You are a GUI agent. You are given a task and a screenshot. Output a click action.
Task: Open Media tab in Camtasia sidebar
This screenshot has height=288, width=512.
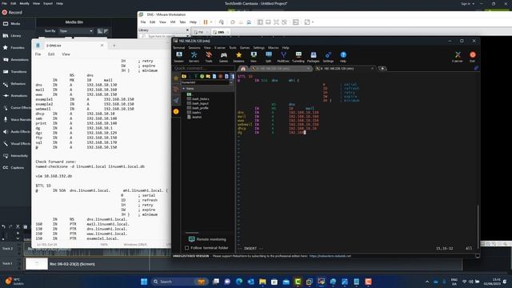pos(16,24)
